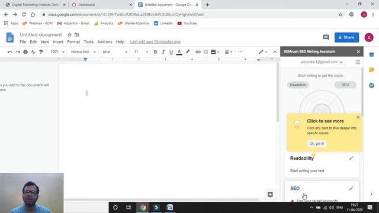Bookmark this page with the star icon
This screenshot has height=213, width=379.
pyautogui.click(x=341, y=14)
